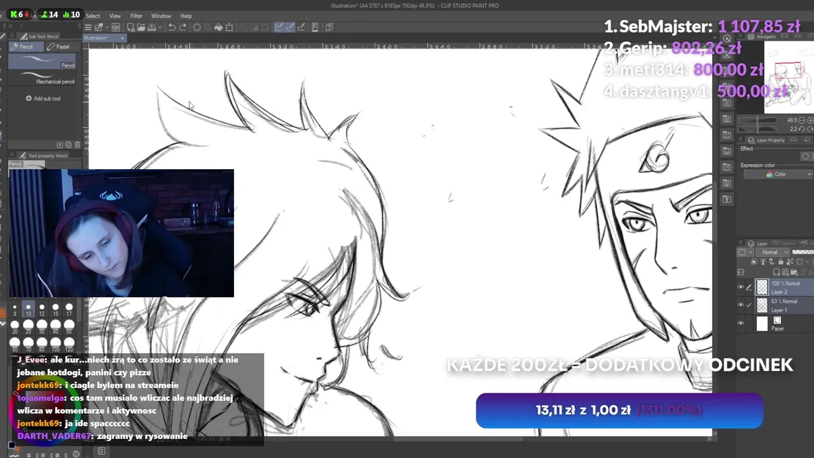The height and width of the screenshot is (458, 814).
Task: Toggle Snap to Ruler icon
Action: pyautogui.click(x=279, y=27)
